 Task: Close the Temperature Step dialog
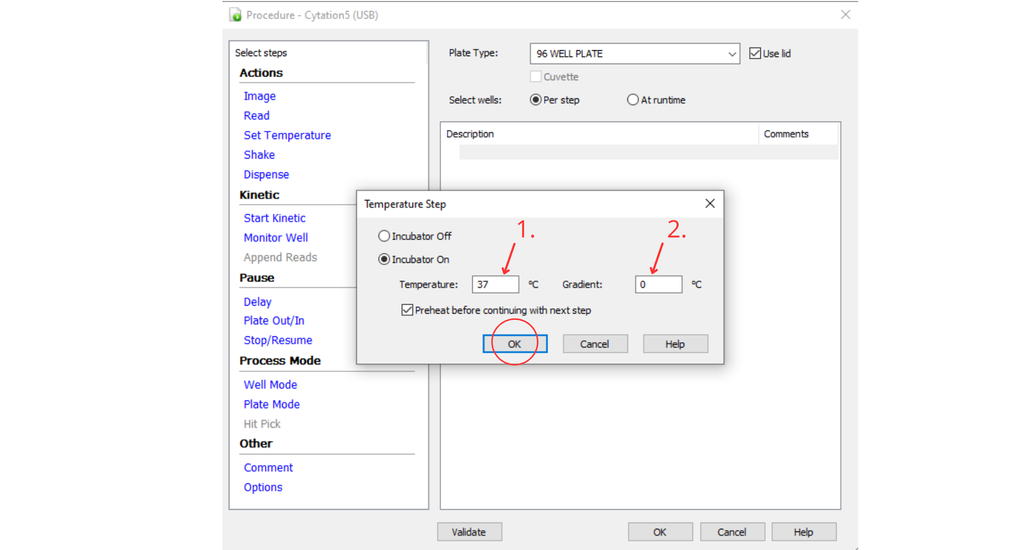point(710,204)
